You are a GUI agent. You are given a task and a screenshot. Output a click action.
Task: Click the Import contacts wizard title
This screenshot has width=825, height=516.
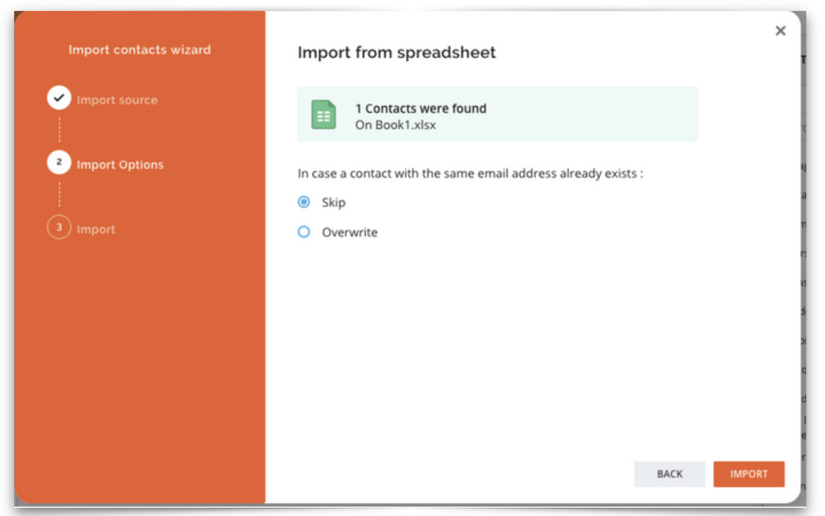(x=139, y=49)
